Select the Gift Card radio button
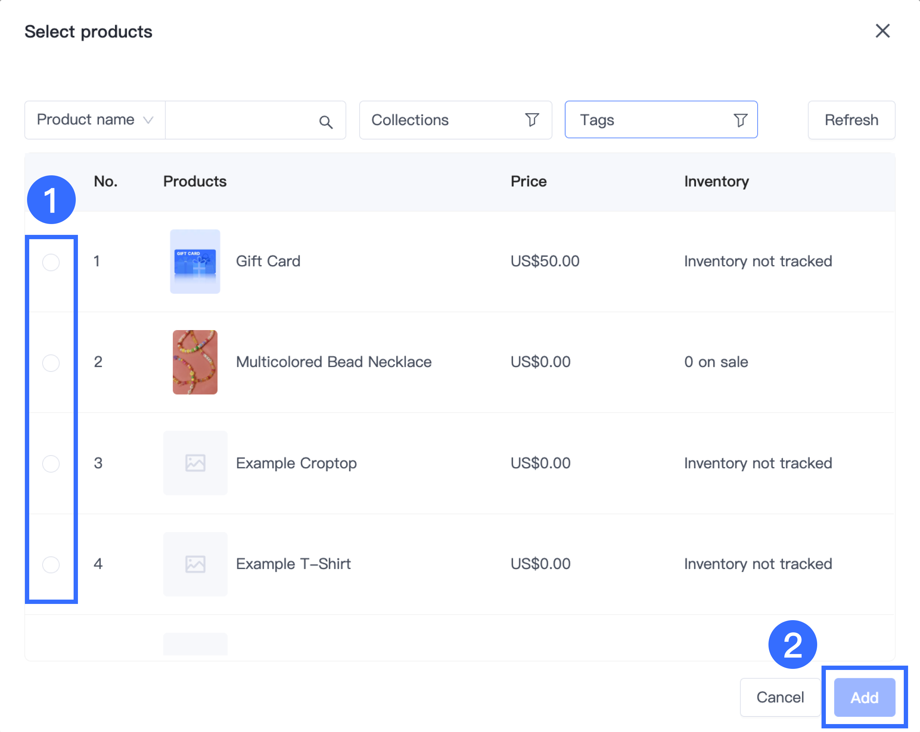 point(51,262)
